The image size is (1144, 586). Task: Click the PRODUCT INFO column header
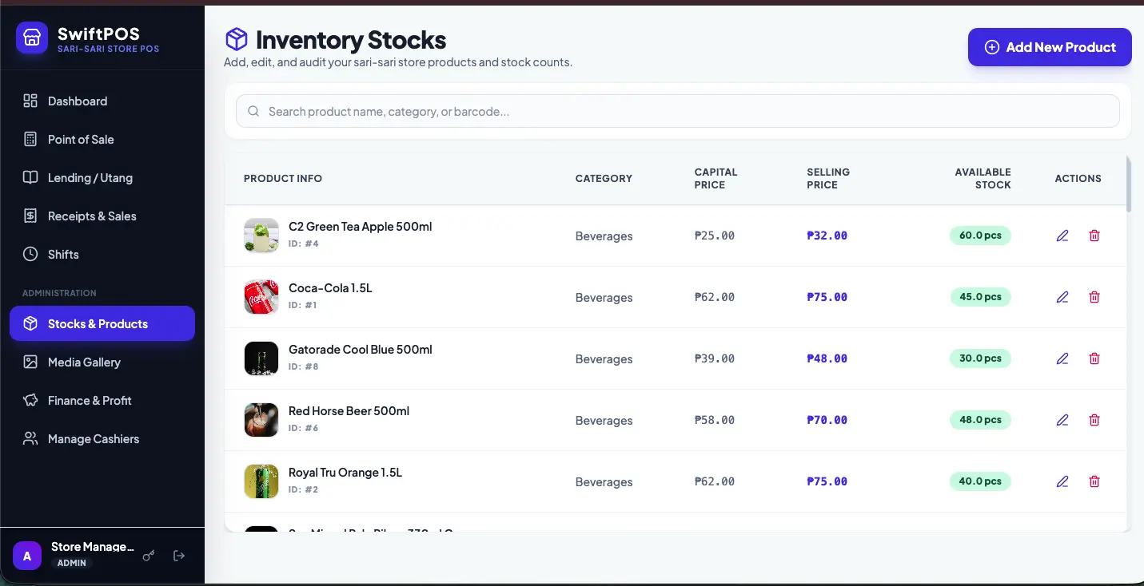283,179
